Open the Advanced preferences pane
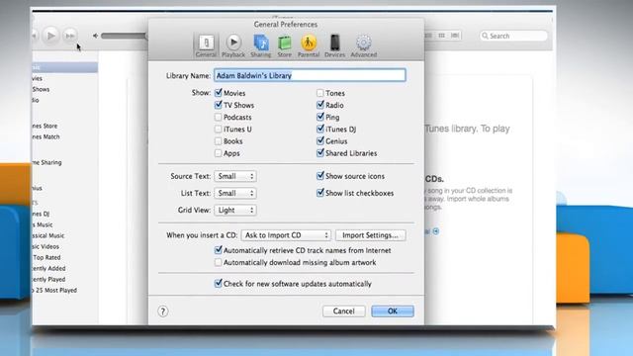 (364, 45)
